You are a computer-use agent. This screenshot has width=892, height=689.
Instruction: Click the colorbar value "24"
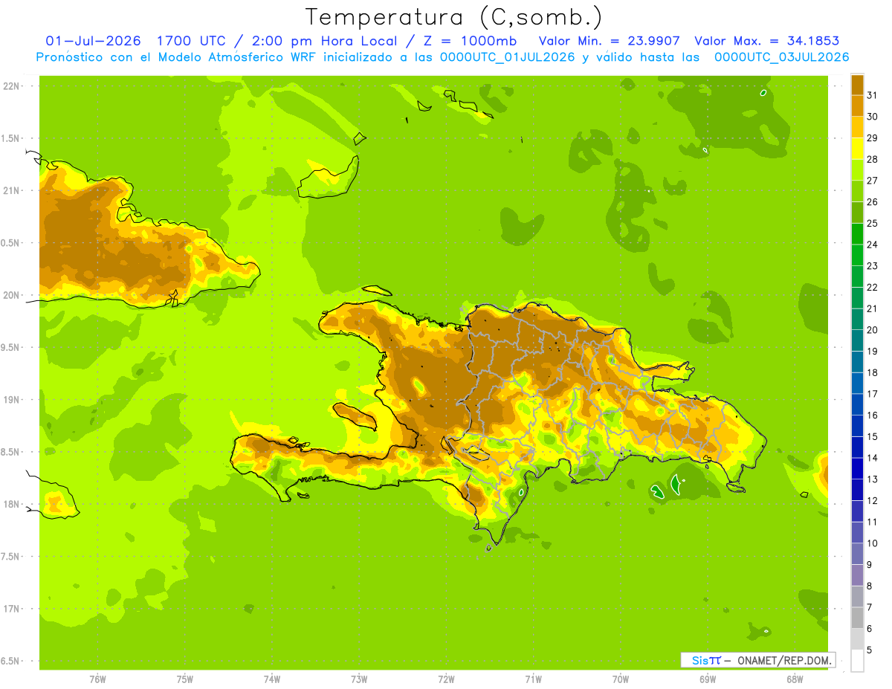[x=873, y=245]
